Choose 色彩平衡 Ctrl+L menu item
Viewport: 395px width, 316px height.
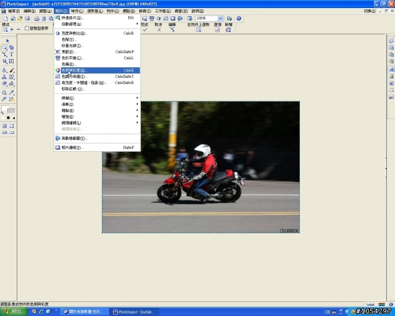[x=98, y=58]
